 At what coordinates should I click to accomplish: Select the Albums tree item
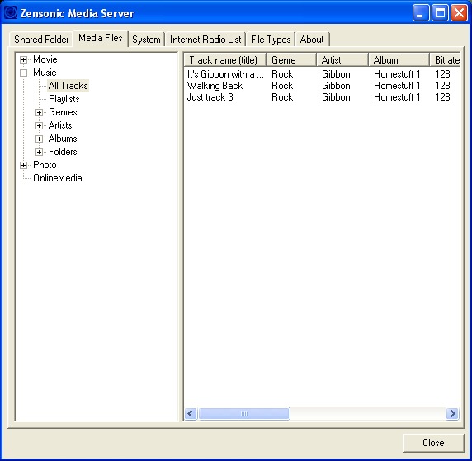[63, 139]
